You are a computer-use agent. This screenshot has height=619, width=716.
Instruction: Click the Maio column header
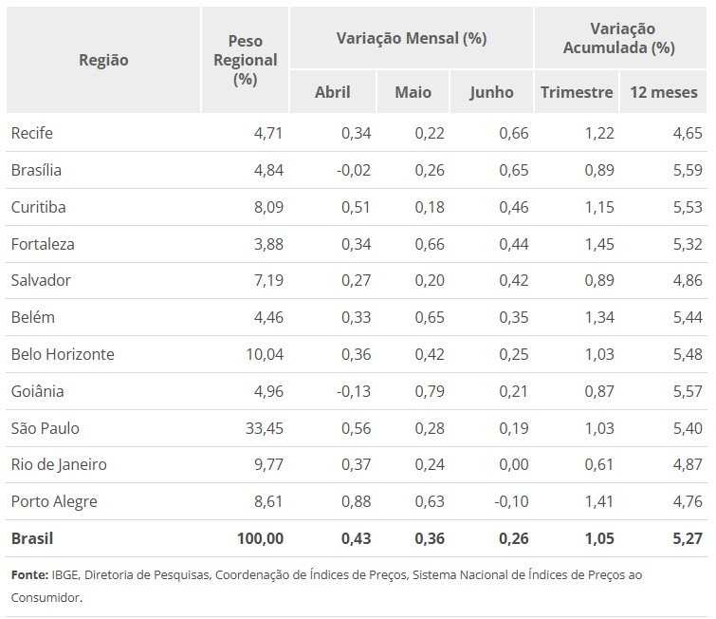pos(413,92)
